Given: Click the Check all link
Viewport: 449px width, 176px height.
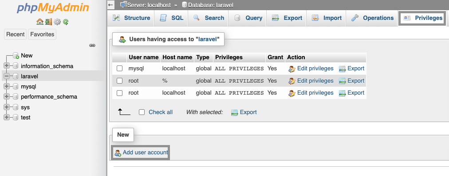Looking at the screenshot, I should coord(161,112).
